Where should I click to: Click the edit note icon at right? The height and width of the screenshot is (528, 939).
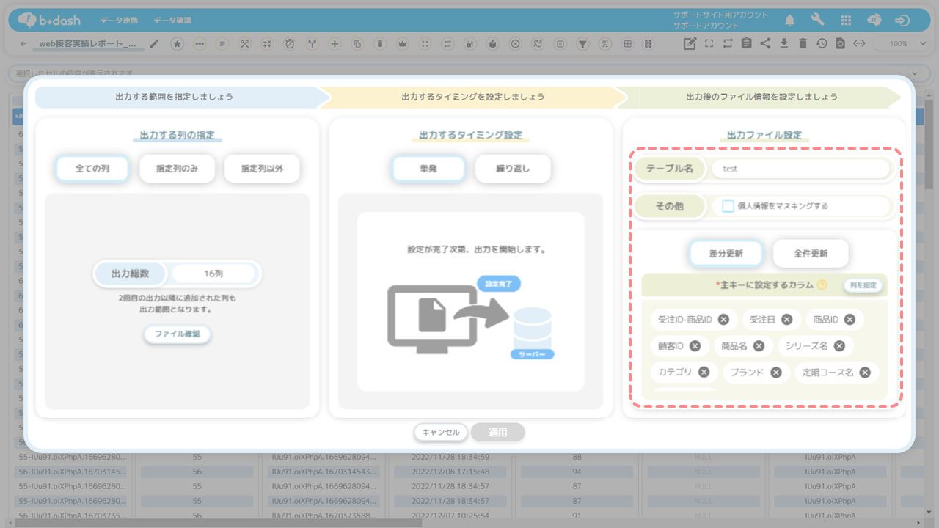point(690,43)
